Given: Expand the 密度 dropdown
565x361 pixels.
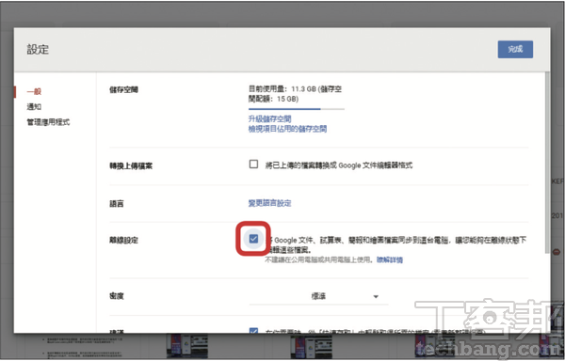Looking at the screenshot, I should (x=318, y=297).
